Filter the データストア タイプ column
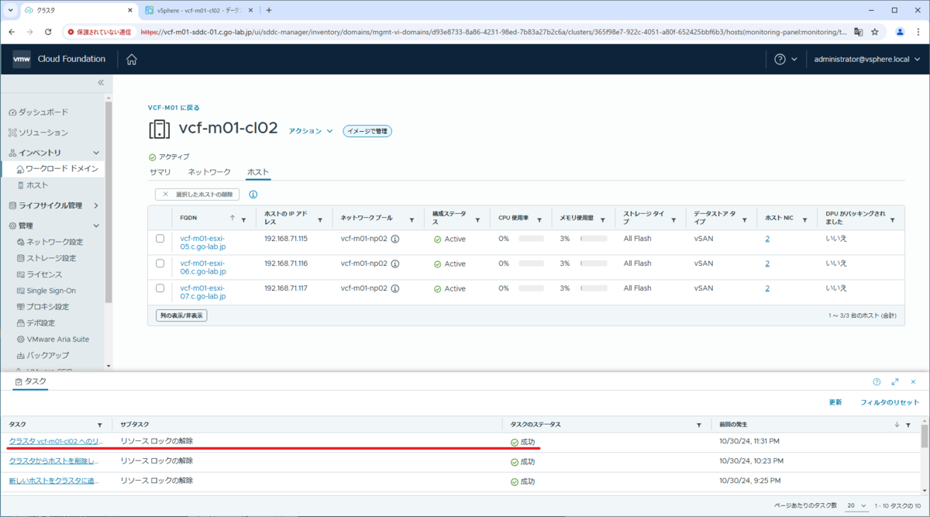The width and height of the screenshot is (930, 517). (745, 219)
